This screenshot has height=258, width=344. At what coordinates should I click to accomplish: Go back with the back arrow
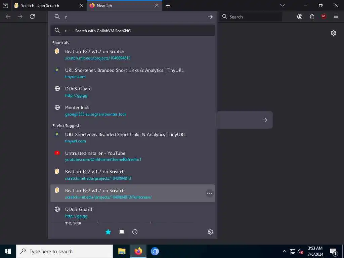tap(8, 16)
